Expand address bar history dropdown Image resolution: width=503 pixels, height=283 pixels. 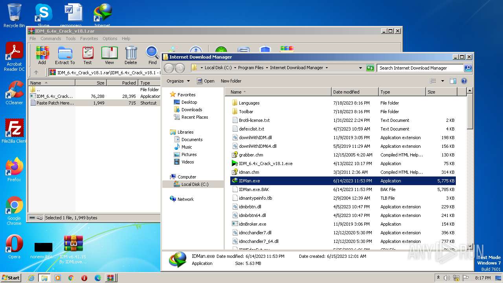[x=360, y=68]
